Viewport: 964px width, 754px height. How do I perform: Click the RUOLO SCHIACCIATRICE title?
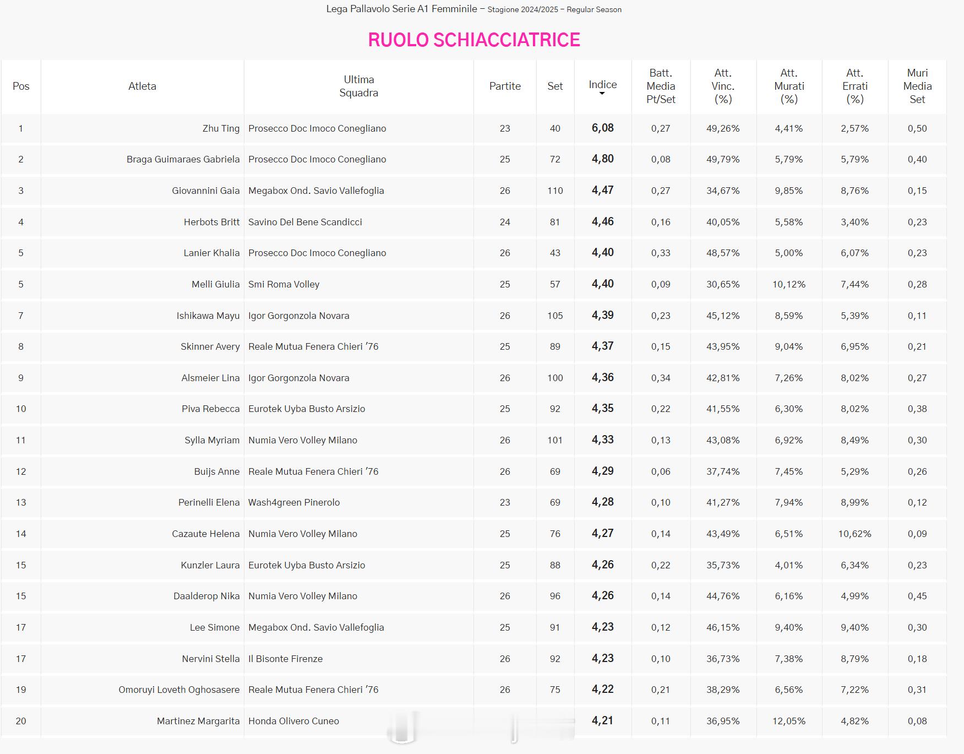pos(474,40)
